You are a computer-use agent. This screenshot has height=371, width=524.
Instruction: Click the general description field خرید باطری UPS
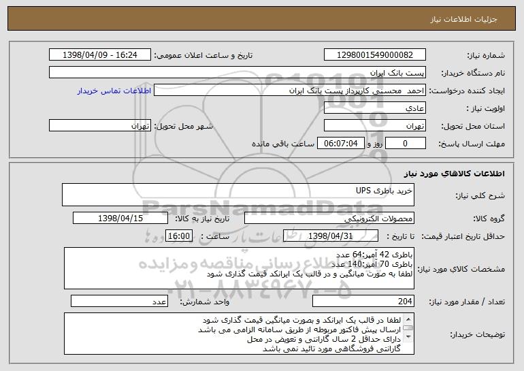click(x=238, y=195)
